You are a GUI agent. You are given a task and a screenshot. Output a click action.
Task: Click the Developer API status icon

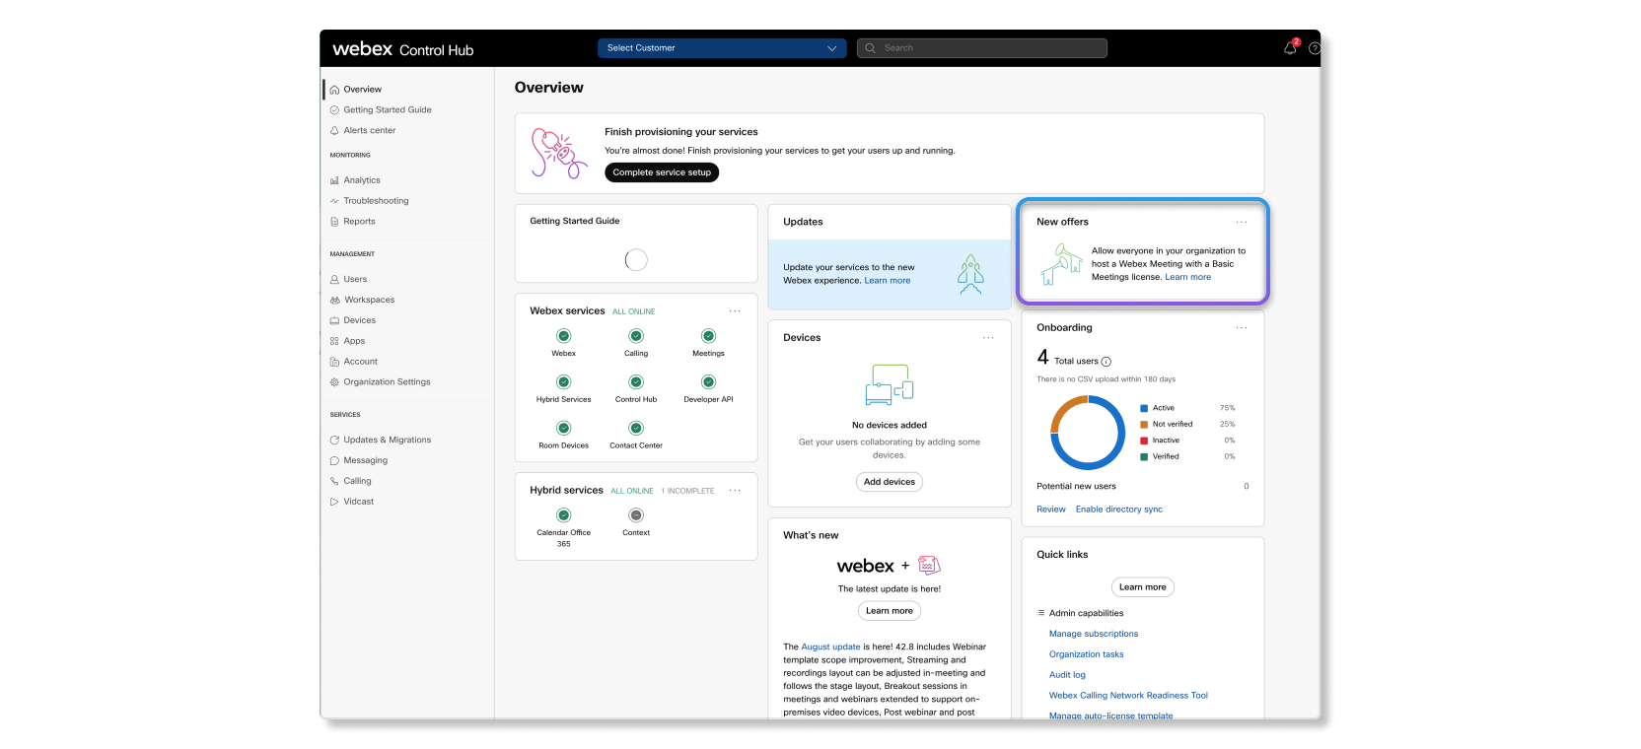click(708, 382)
